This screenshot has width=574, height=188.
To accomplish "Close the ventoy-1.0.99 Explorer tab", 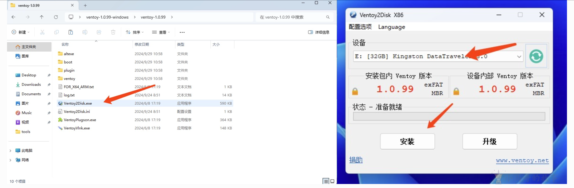I will [72, 5].
